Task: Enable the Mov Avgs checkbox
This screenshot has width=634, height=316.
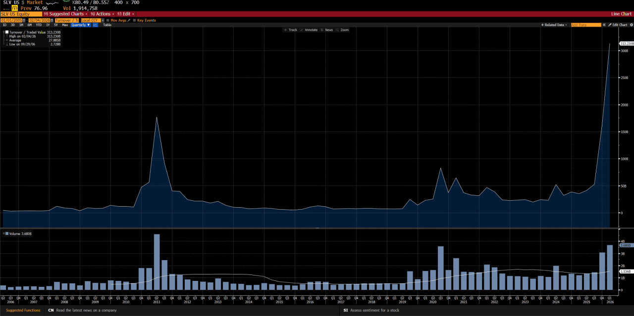Action: [108, 20]
